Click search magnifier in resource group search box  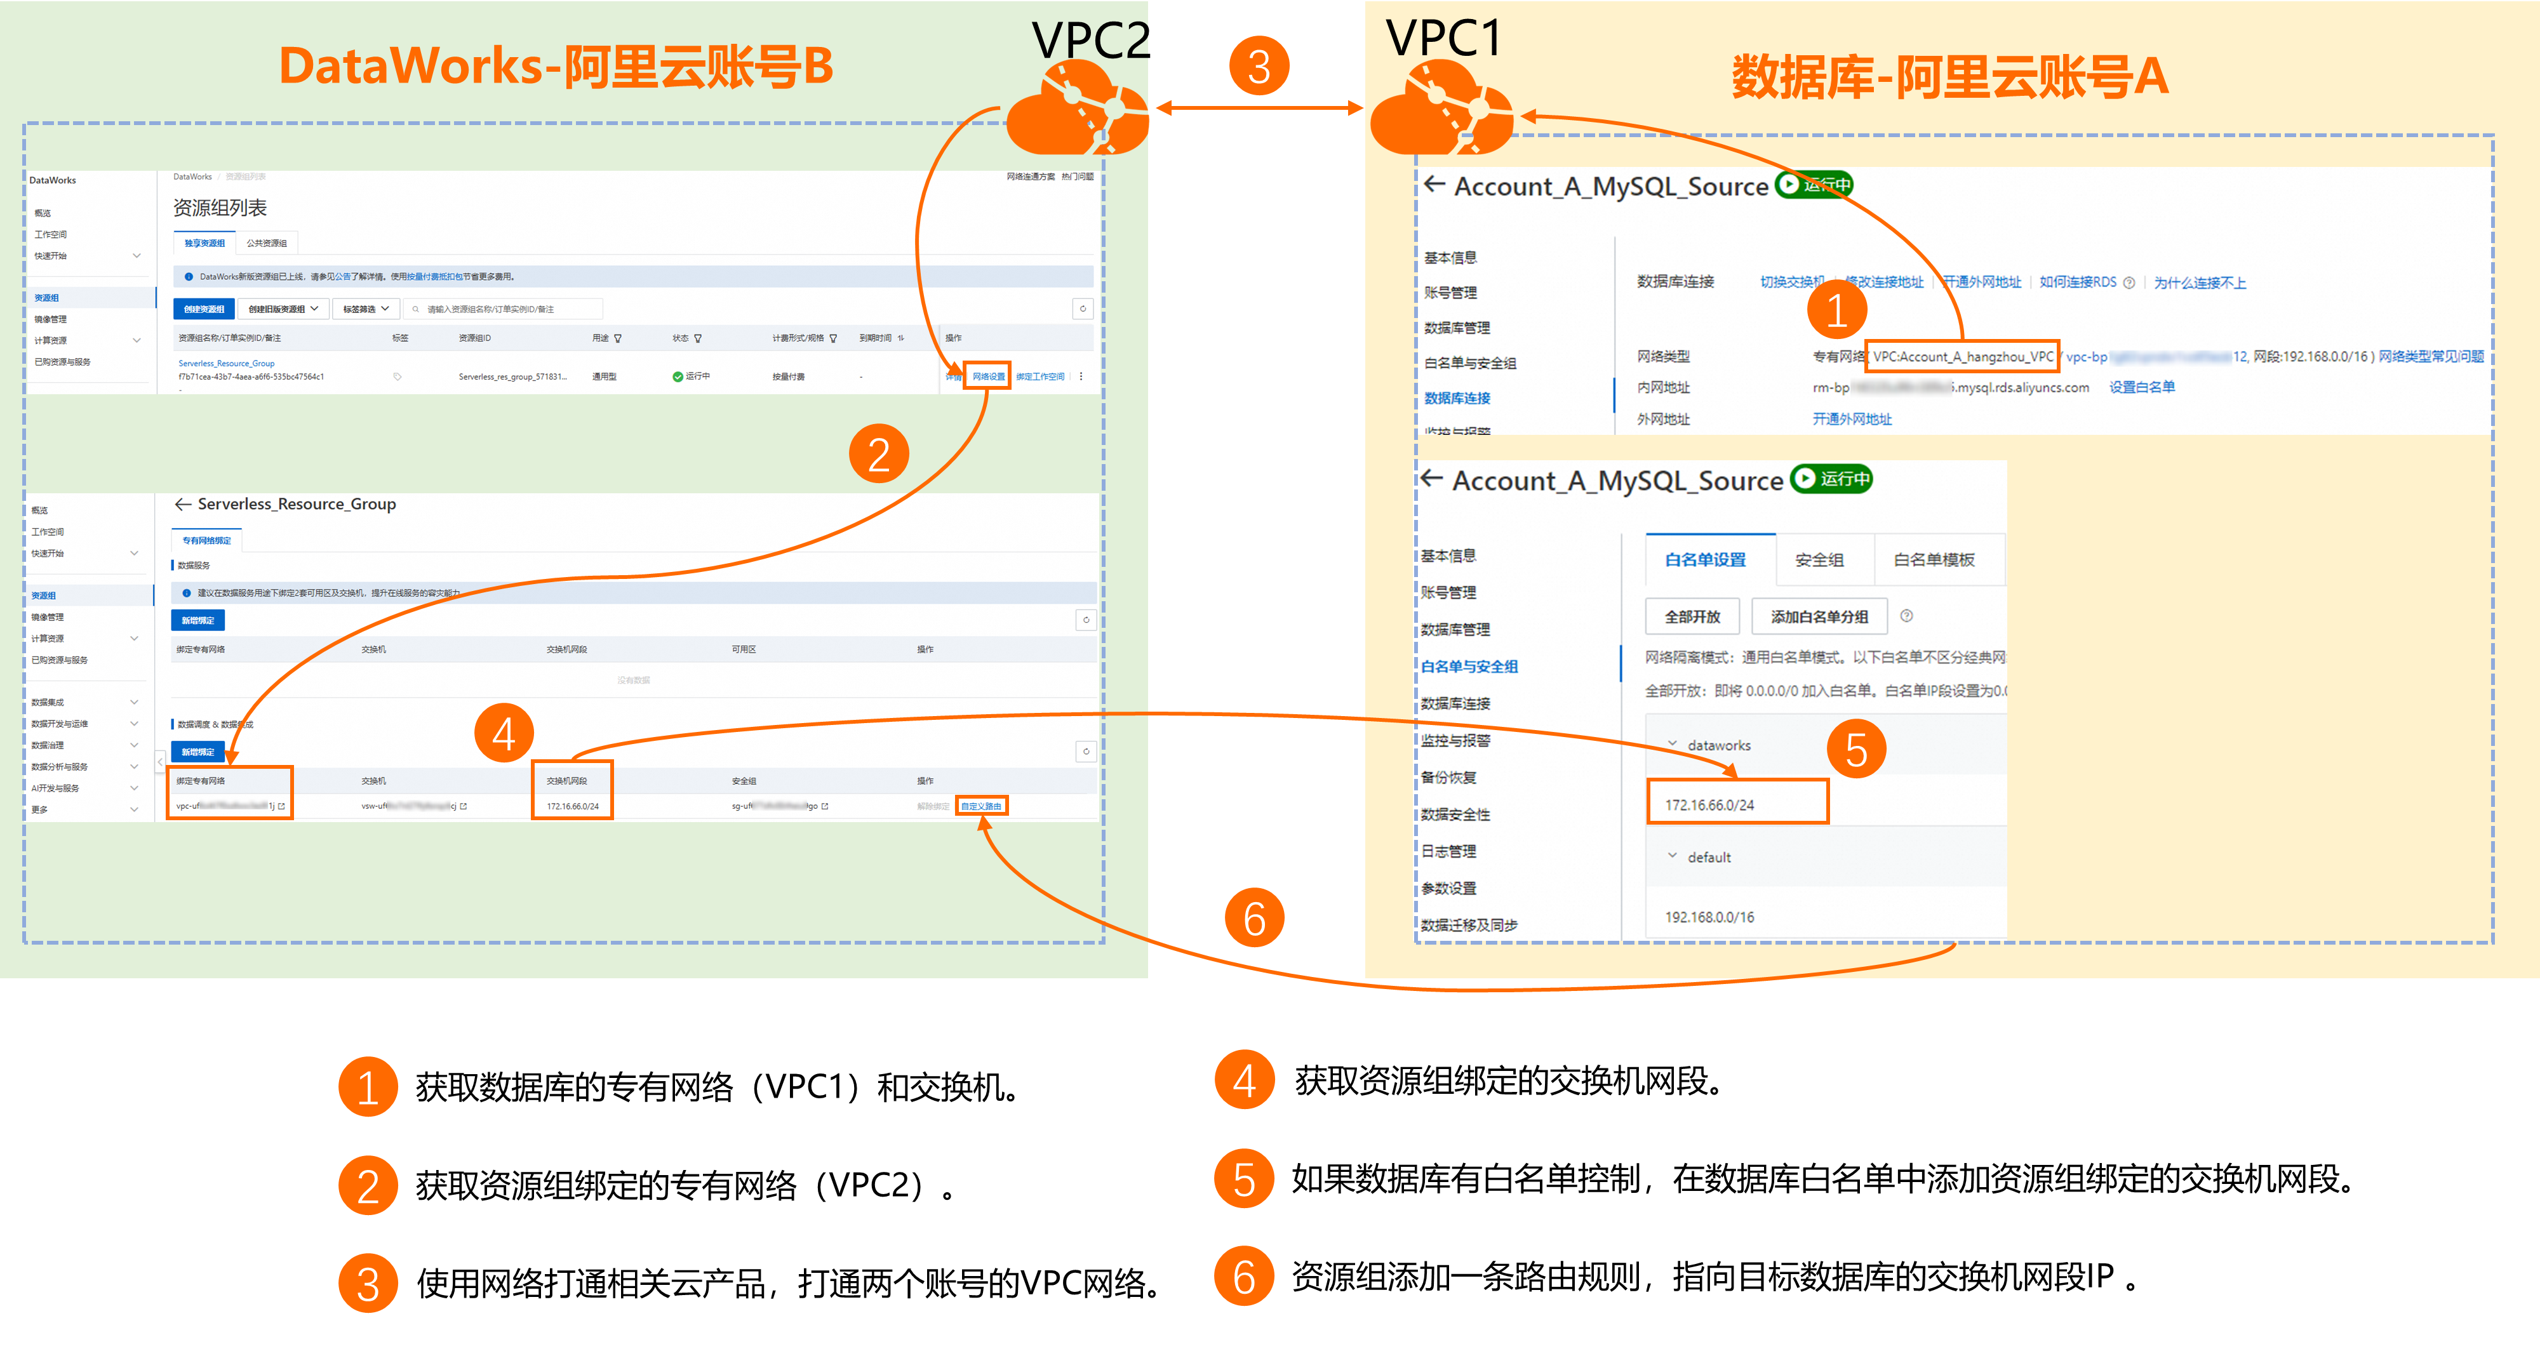416,309
